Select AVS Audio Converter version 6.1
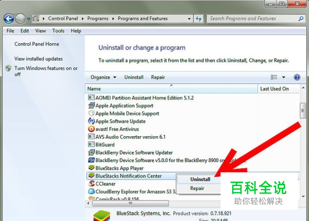 130,137
